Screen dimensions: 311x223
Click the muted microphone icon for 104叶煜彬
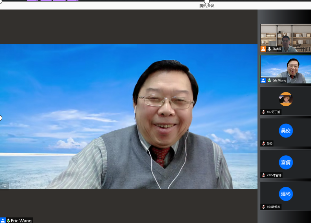(x=264, y=207)
